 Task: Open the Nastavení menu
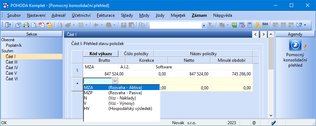36,15
